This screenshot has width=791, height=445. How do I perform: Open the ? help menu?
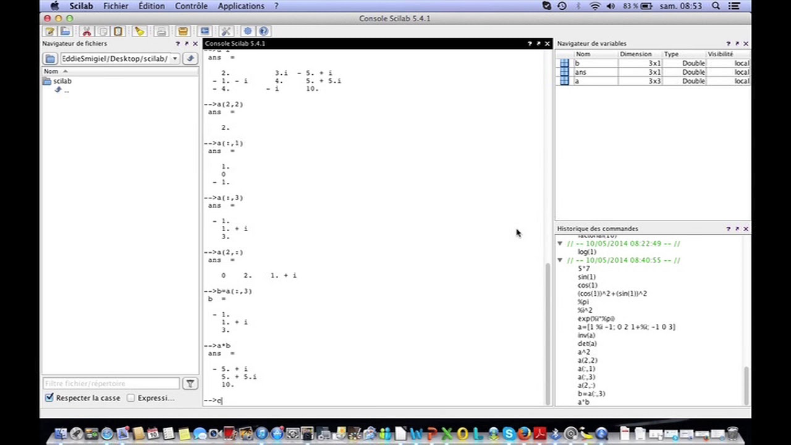pyautogui.click(x=276, y=6)
